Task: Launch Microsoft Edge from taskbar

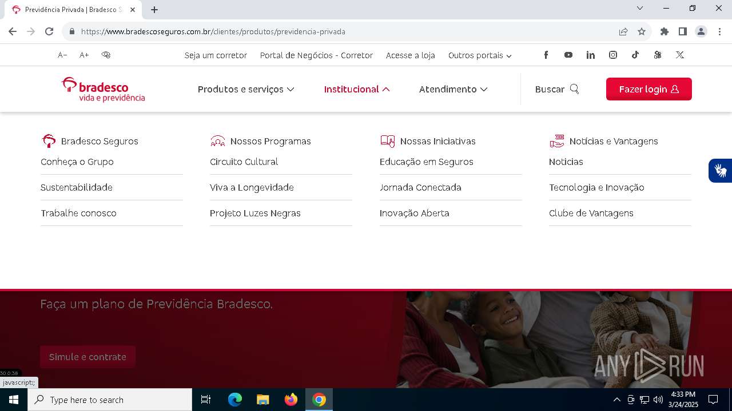Action: pos(235,400)
